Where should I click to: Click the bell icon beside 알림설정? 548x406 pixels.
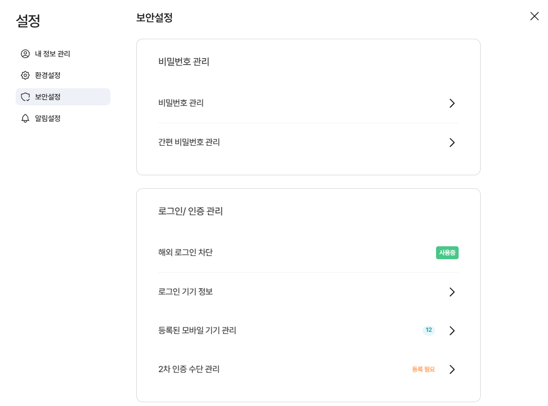(x=25, y=118)
